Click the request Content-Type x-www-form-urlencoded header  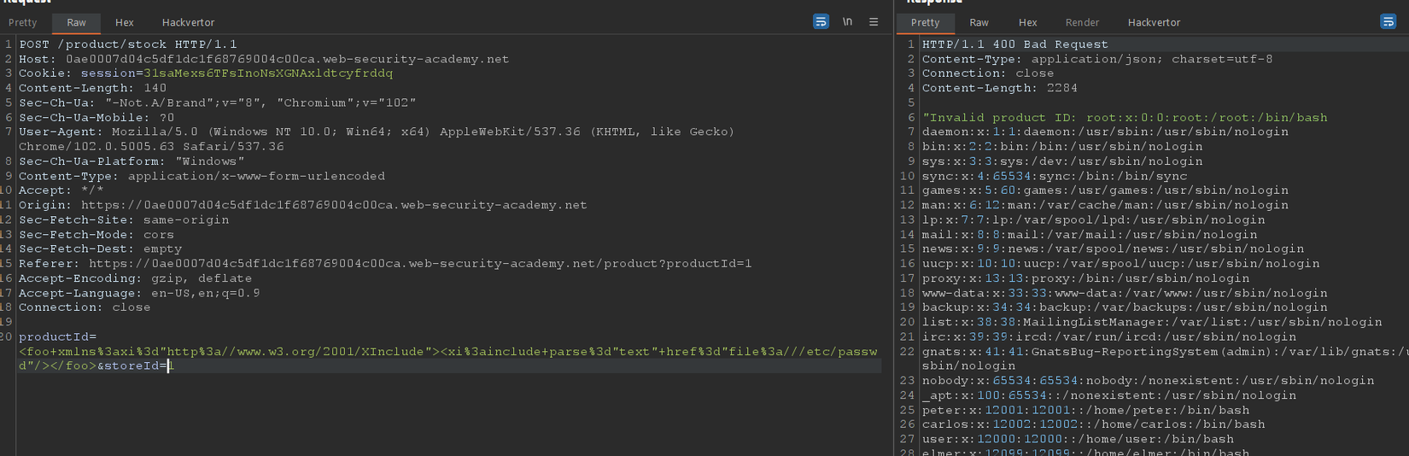[202, 176]
